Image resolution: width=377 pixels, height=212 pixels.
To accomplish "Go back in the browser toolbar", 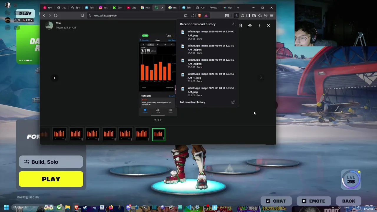I will tap(44, 16).
